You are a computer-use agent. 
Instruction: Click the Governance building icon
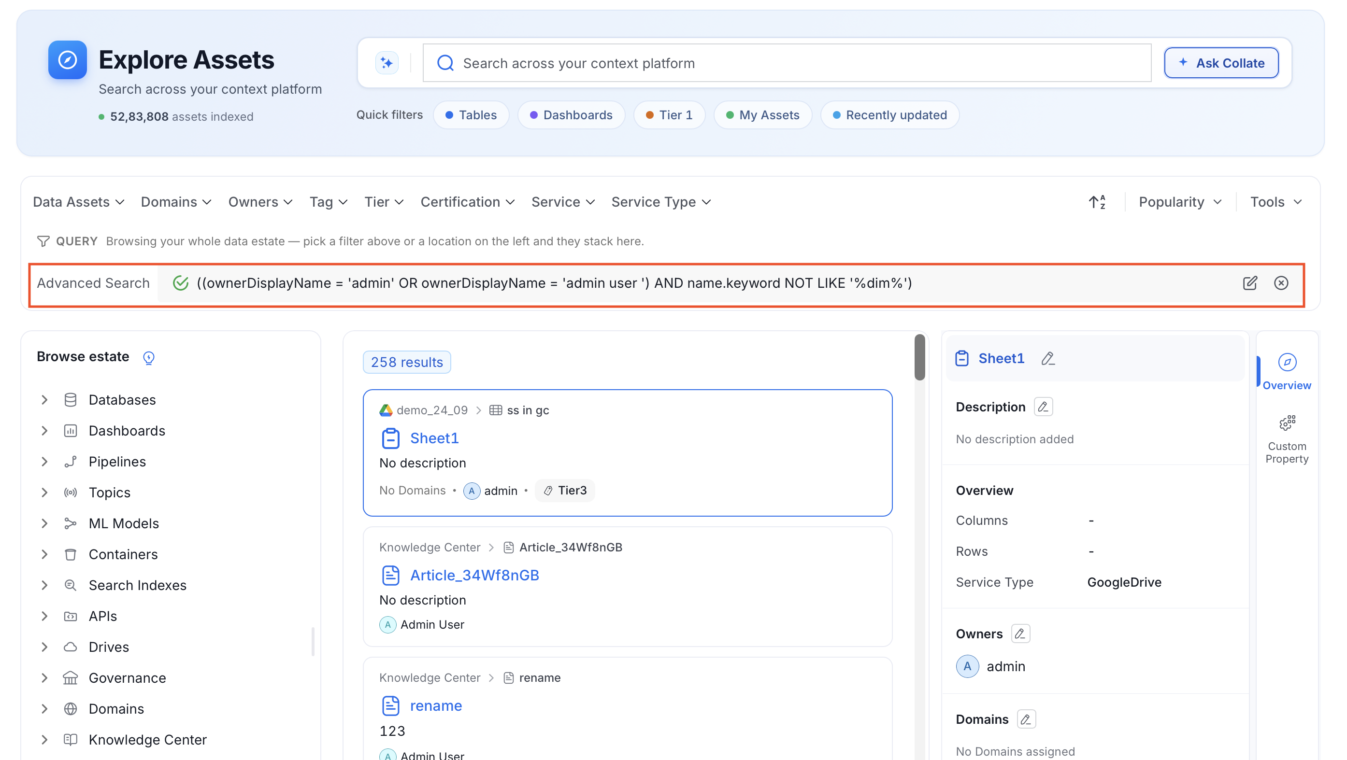point(70,678)
